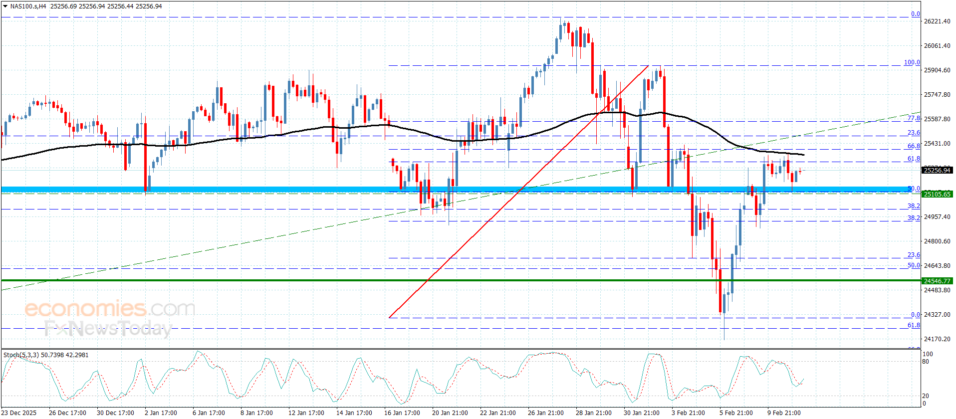
Task: Select the red diagonal trend line
Action: [x=519, y=192]
